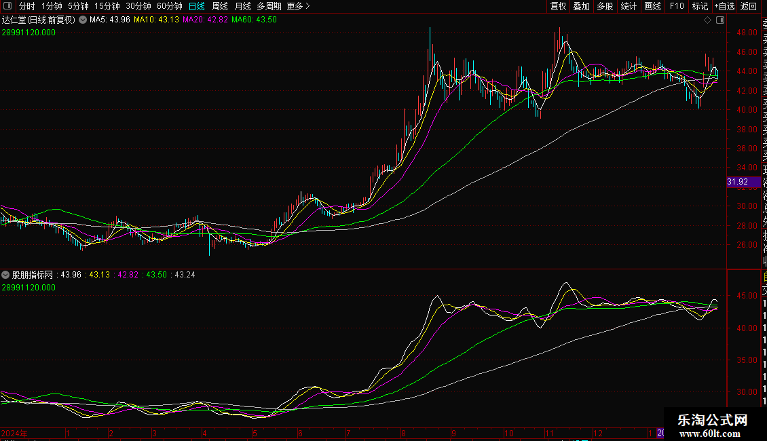Open the 叠加 overlay tool

pyautogui.click(x=581, y=6)
